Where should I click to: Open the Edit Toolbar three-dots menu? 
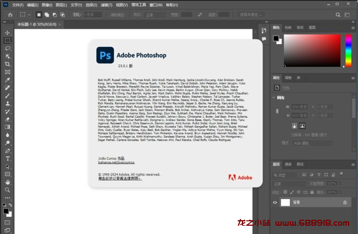click(x=8, y=198)
